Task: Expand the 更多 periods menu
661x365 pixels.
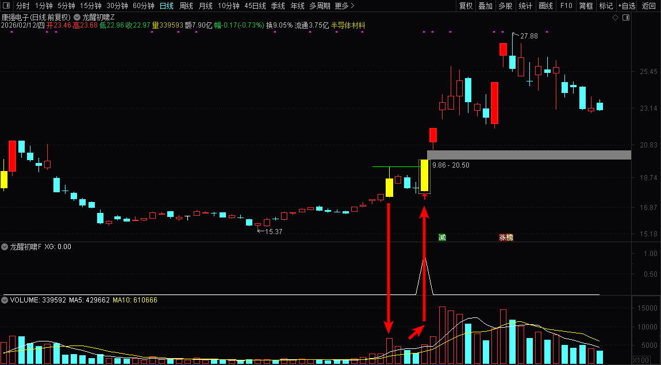Action: point(344,6)
